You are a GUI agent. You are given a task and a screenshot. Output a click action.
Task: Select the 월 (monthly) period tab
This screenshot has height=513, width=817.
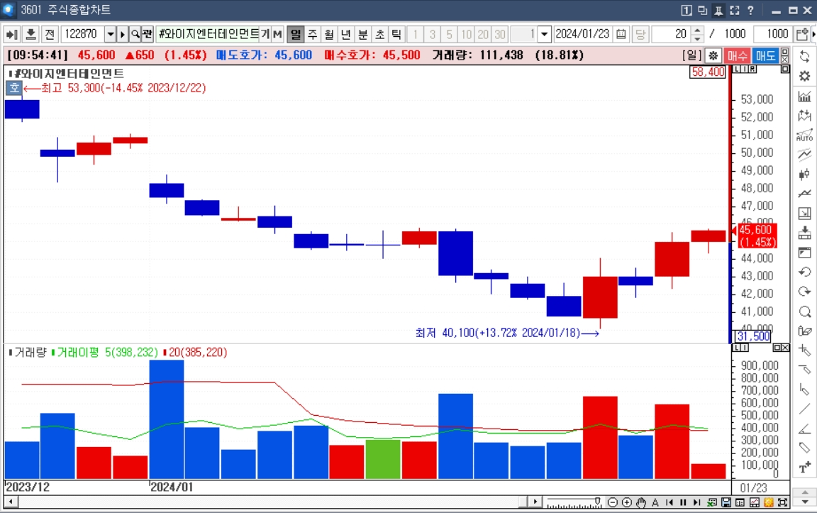tap(329, 34)
